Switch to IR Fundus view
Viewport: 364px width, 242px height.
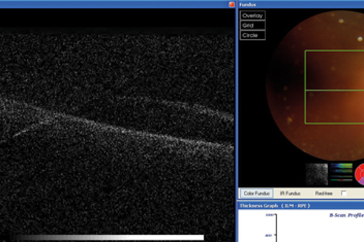289,194
